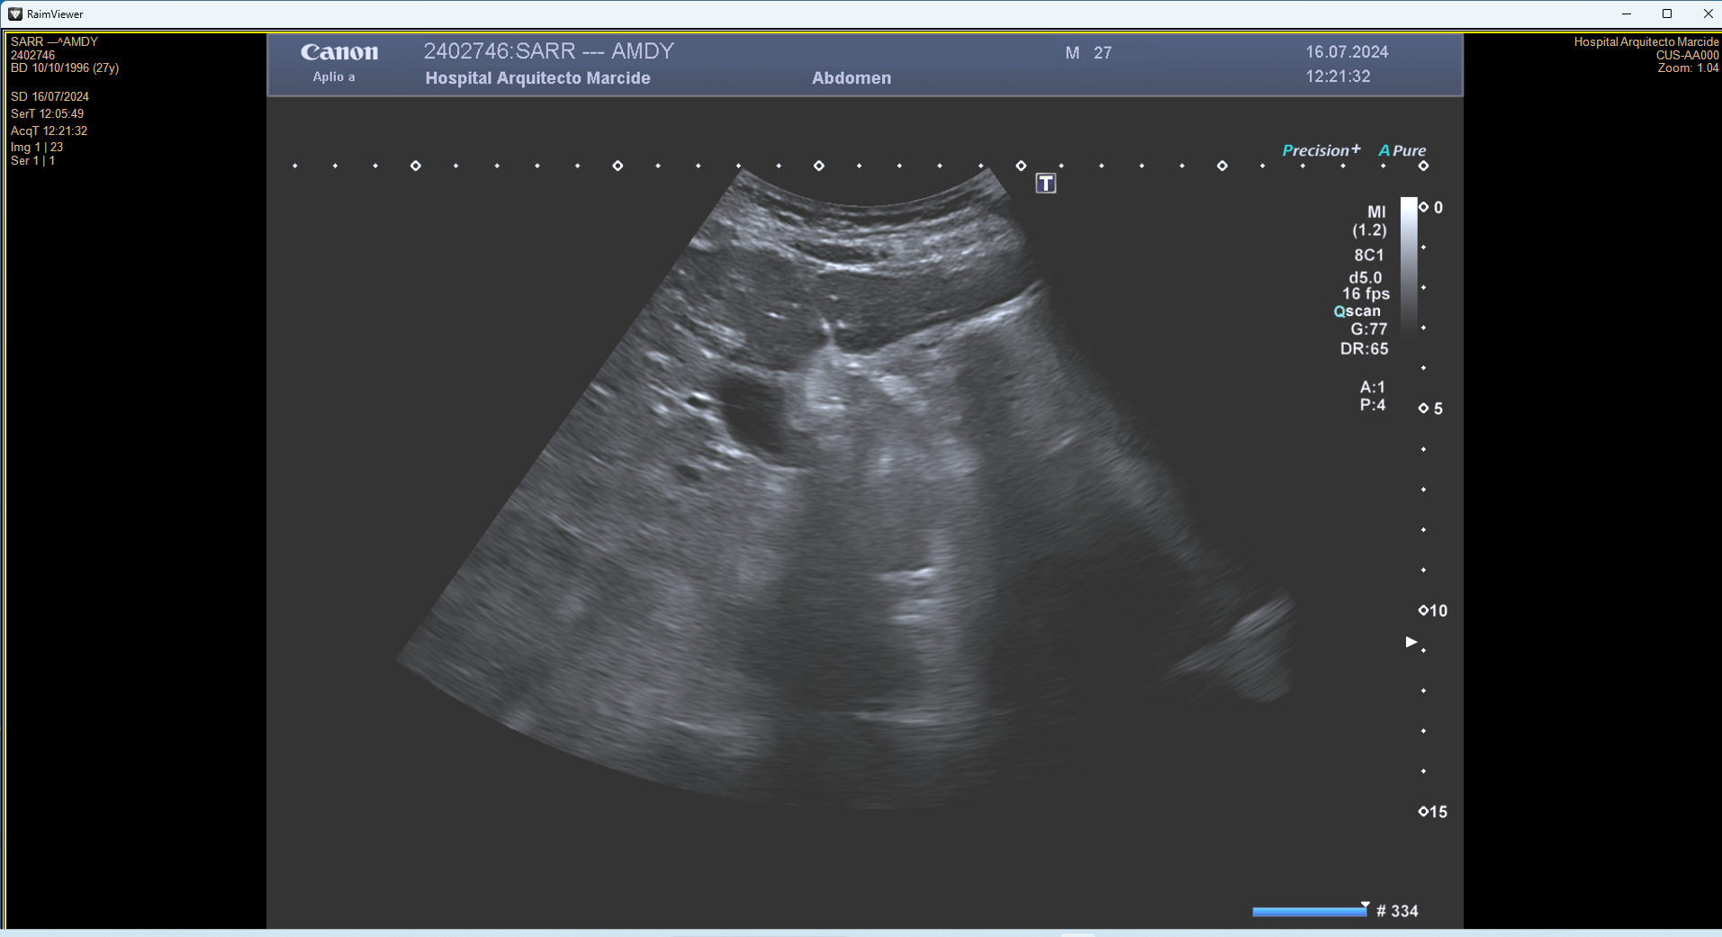
Task: Click the blue cine frame progress bar
Action: tap(1309, 912)
